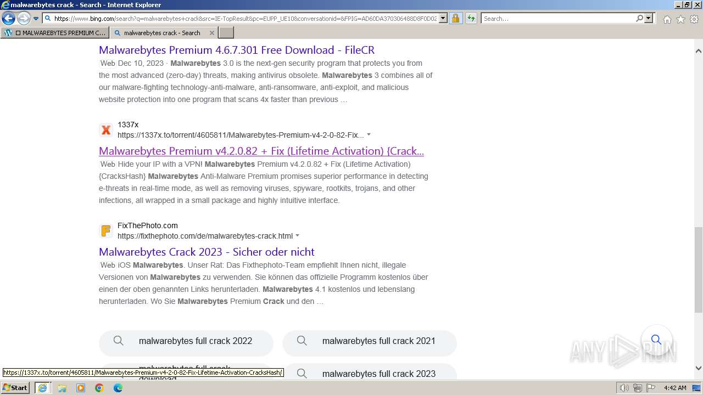Expand the fixthephoto URL options arrow

click(297, 236)
